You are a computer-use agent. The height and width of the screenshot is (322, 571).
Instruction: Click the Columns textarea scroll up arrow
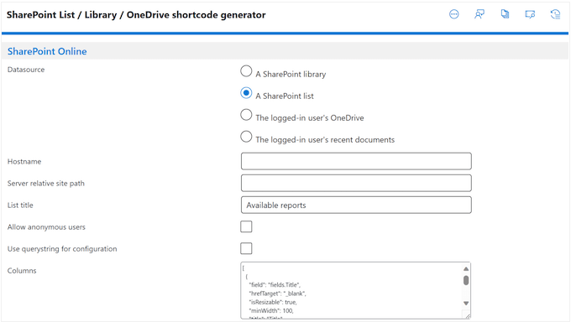[x=466, y=268]
